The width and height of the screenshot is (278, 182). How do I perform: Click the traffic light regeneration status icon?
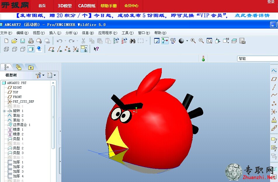(203, 58)
